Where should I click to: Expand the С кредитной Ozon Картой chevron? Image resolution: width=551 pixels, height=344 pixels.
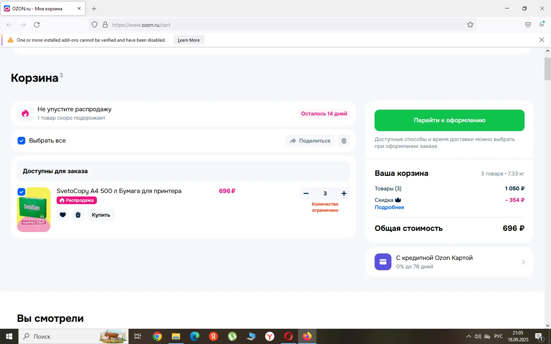[x=523, y=262]
